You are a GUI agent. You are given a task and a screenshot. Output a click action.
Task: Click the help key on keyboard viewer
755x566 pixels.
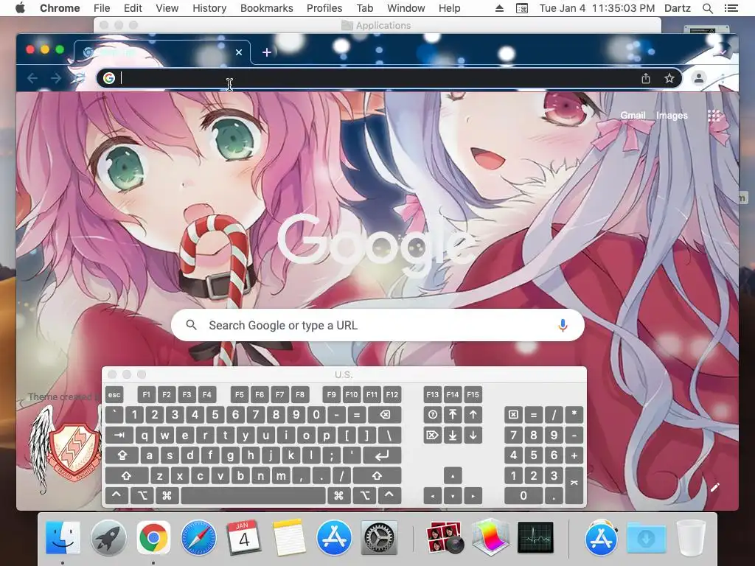[432, 415]
